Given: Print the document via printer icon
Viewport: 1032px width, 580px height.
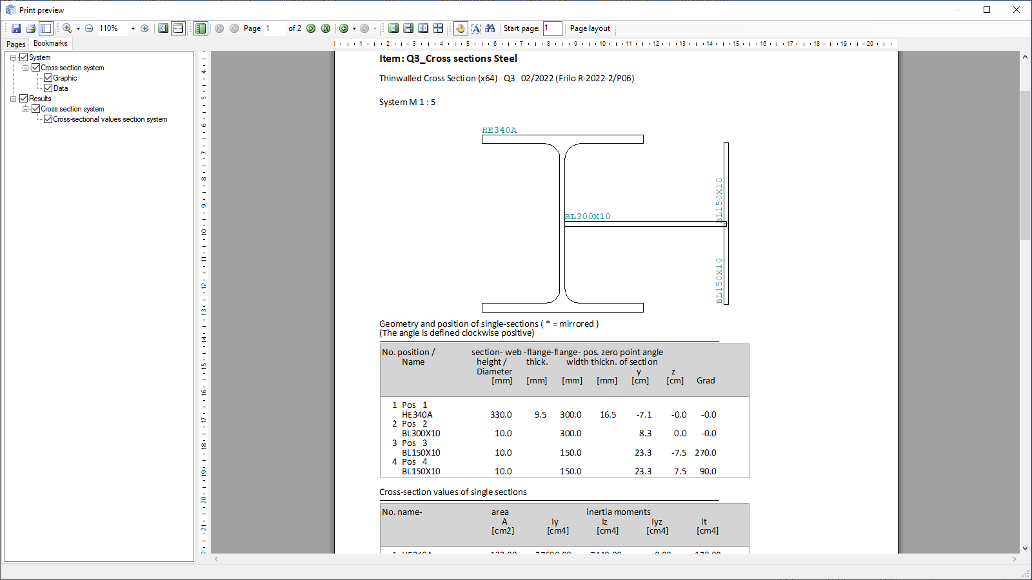Looking at the screenshot, I should [30, 28].
